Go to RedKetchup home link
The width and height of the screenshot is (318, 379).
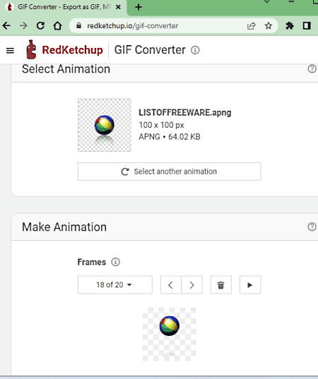72,50
